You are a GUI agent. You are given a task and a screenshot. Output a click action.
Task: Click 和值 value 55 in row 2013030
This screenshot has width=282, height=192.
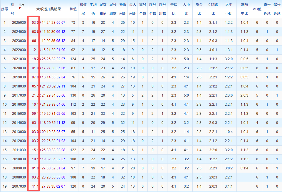coord(73,132)
